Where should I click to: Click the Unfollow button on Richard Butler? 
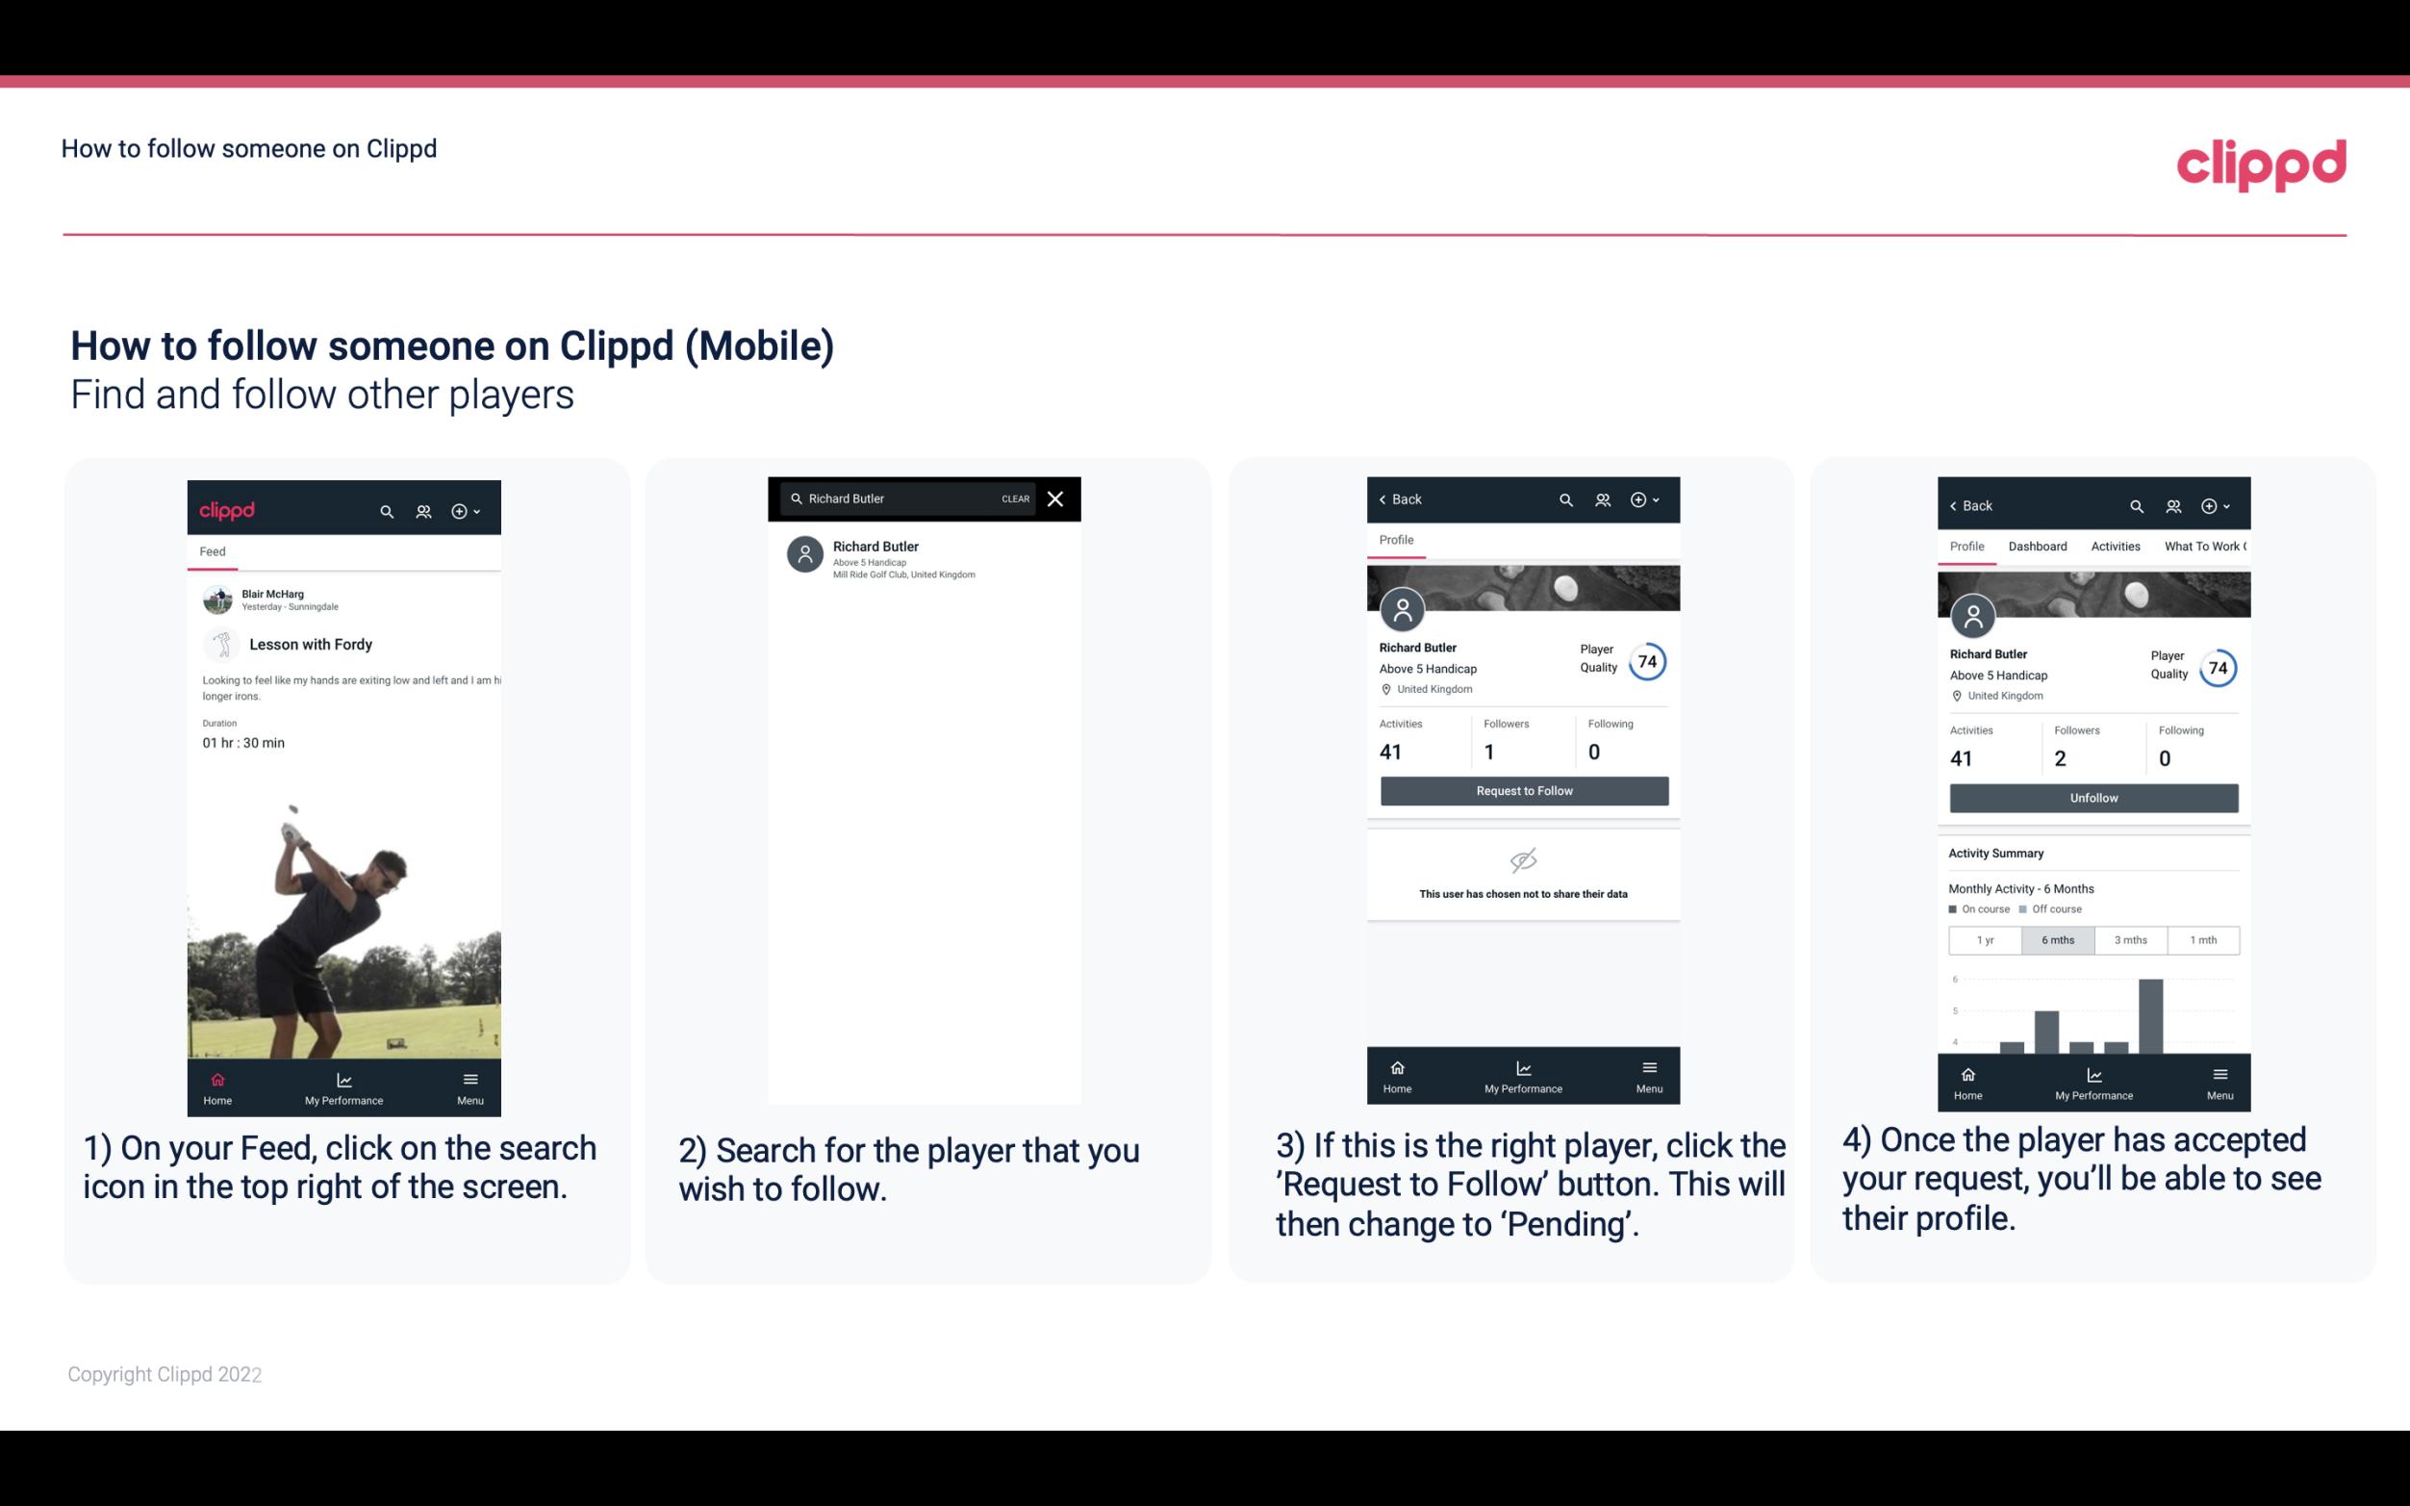[2093, 797]
